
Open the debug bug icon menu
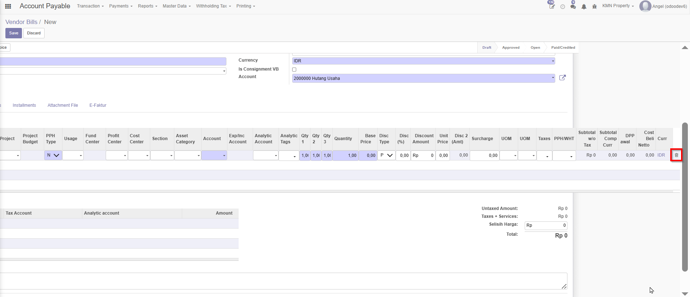pos(595,6)
